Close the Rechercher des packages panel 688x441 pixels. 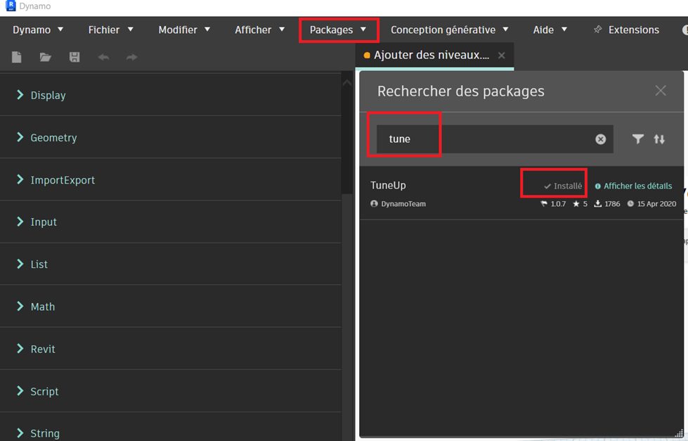[661, 91]
